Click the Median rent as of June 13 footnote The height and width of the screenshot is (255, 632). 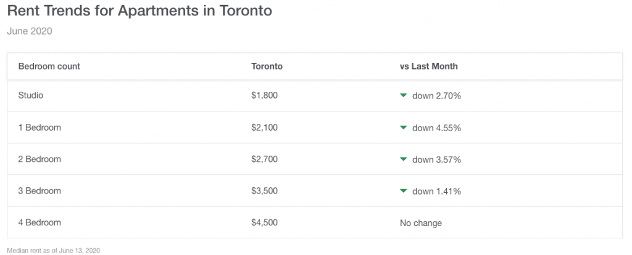point(53,251)
